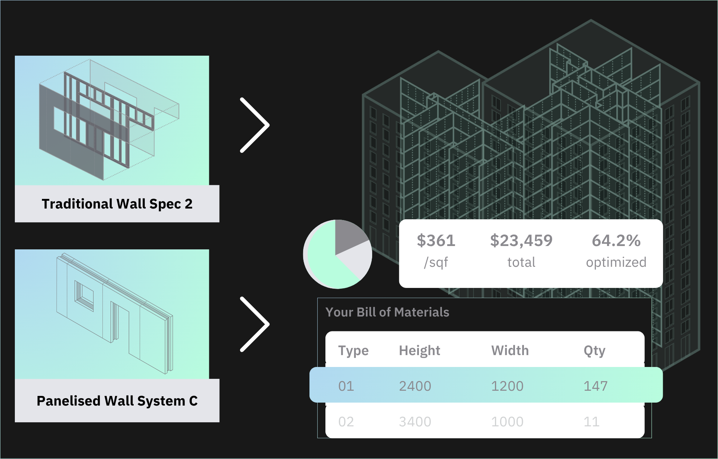Click the pie chart icon
Screen dimensions: 718x459
point(337,254)
